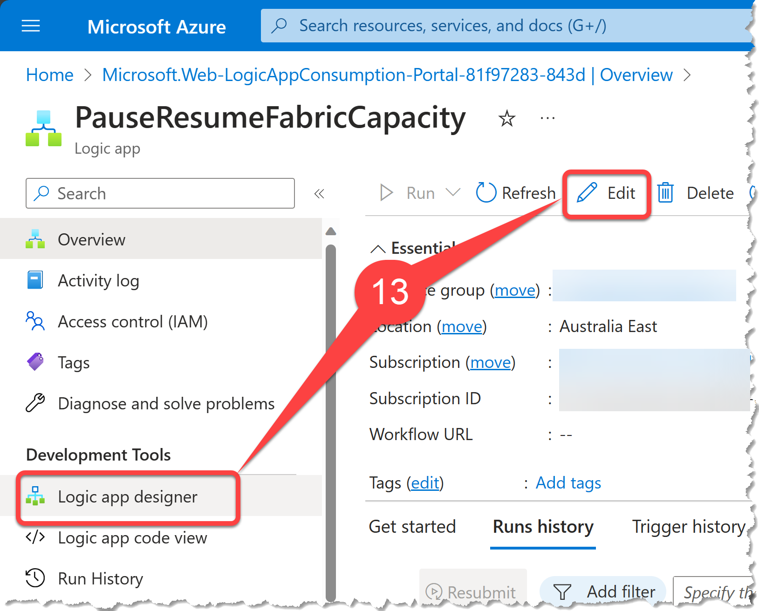759x611 pixels.
Task: Open Access control (IAM)
Action: (x=161, y=321)
